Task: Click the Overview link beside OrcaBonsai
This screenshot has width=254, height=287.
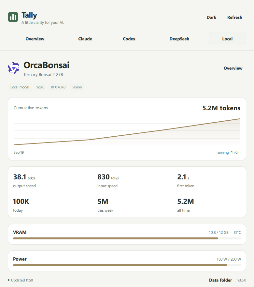Action: click(x=233, y=68)
